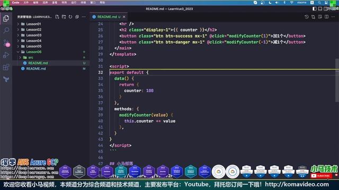This screenshot has height=190, width=339.
Task: Click 'this.counter += value' statement
Action: [149, 121]
